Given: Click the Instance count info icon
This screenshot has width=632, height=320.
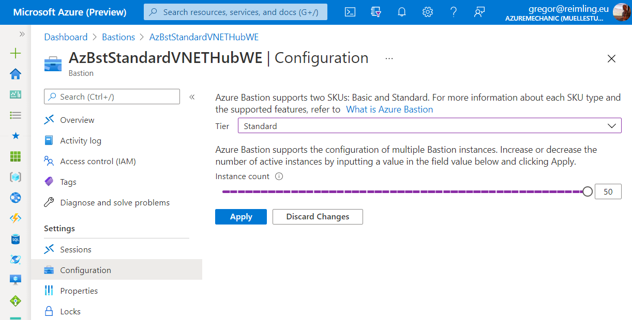Looking at the screenshot, I should (279, 177).
